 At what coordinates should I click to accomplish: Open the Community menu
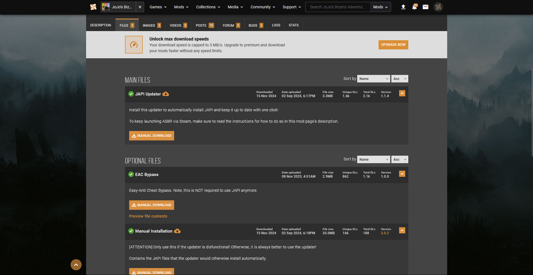pyautogui.click(x=263, y=7)
